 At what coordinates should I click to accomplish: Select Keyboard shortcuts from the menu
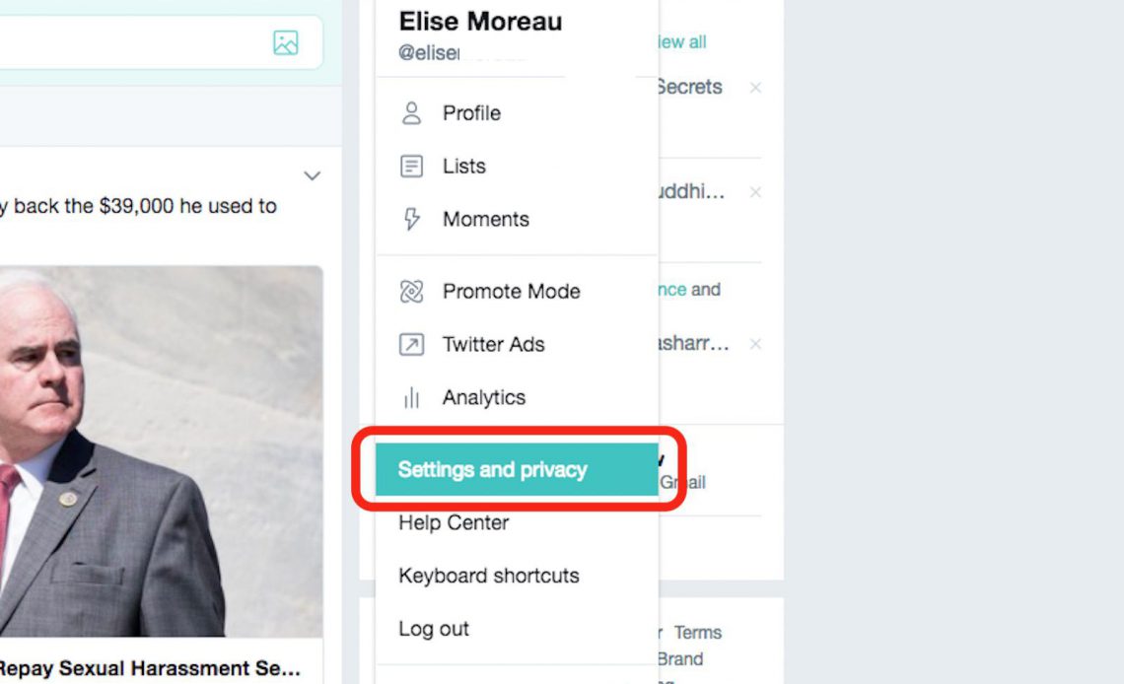click(x=488, y=577)
